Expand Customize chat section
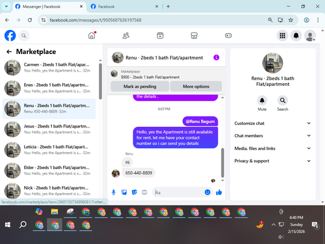 272,123
